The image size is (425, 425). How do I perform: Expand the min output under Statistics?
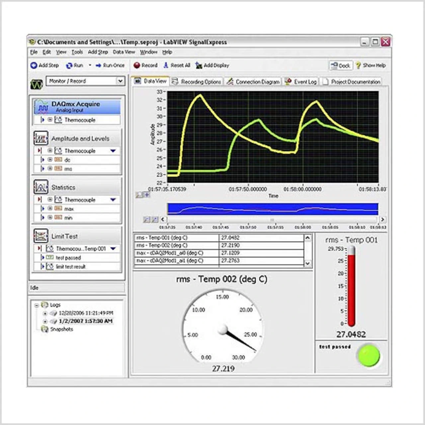(50, 217)
